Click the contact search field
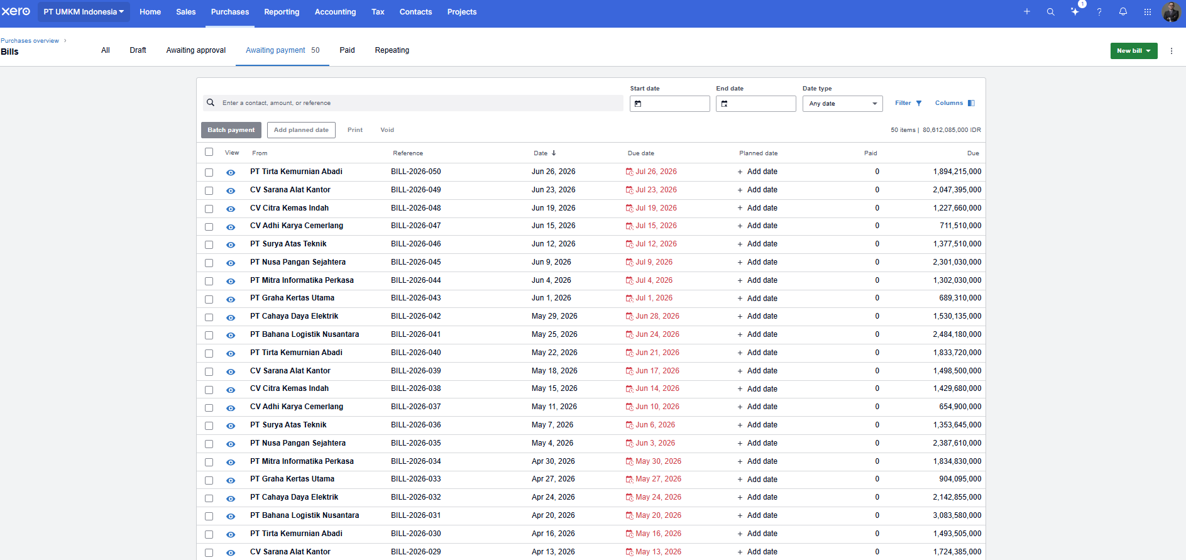The height and width of the screenshot is (560, 1186). pyautogui.click(x=413, y=103)
